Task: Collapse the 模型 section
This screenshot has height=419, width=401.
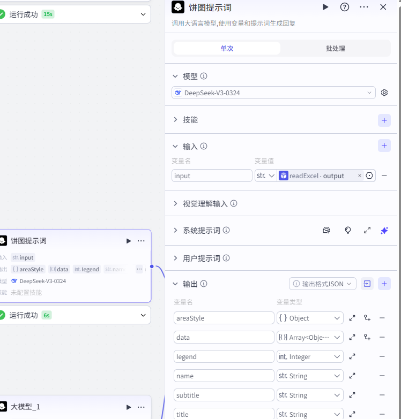Action: click(x=175, y=77)
